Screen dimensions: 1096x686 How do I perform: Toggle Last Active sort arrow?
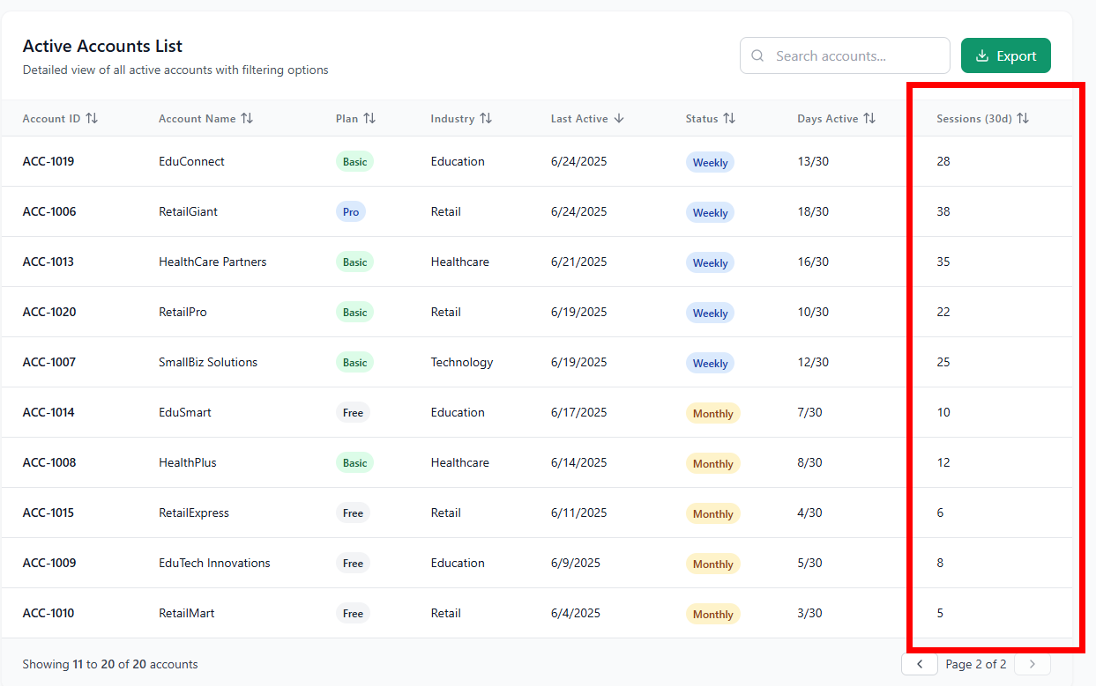tap(619, 119)
